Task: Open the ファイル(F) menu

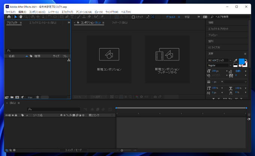Action: tap(10, 12)
